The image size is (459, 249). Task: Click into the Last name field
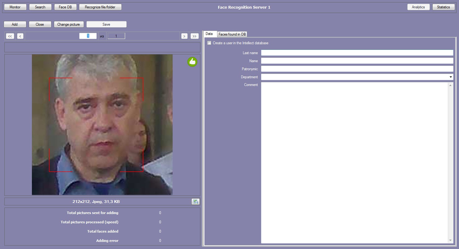click(x=357, y=53)
